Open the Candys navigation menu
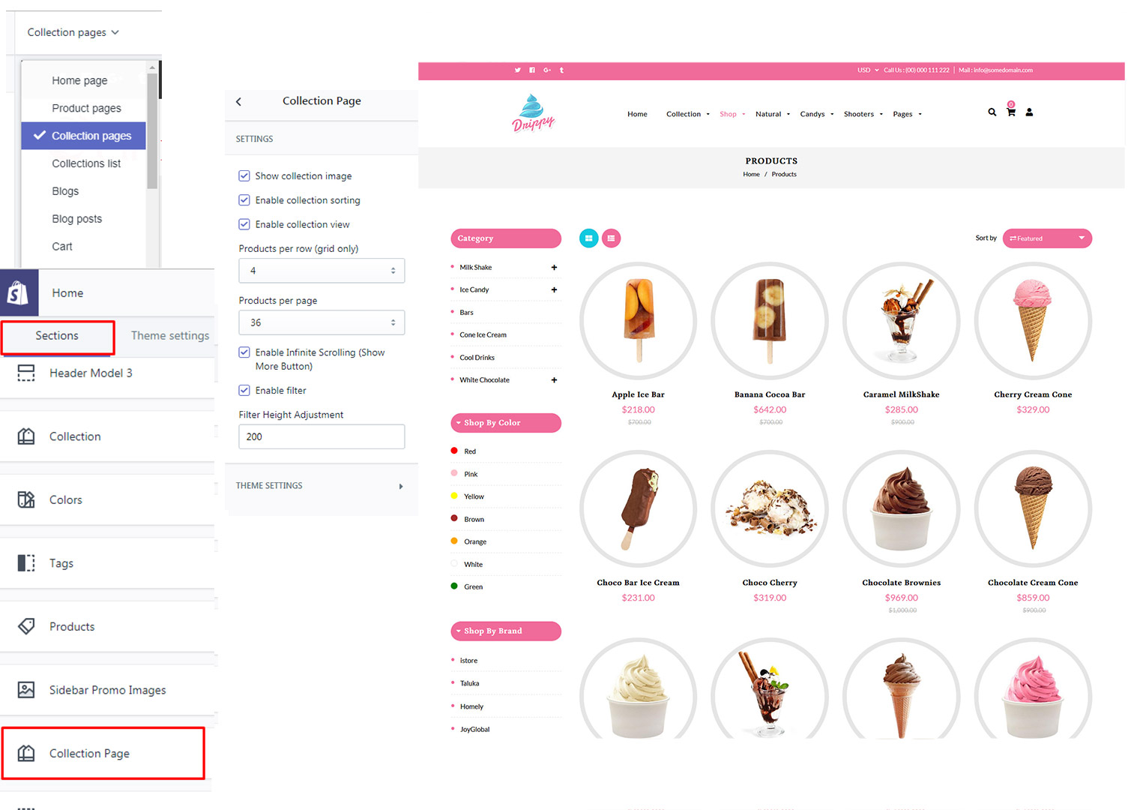Image resolution: width=1134 pixels, height=810 pixels. click(x=812, y=113)
